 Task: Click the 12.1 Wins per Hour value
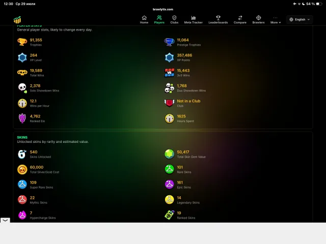coord(33,101)
